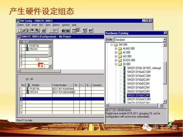Click the context Help arrow icon
Viewport: 183px width, 137px height.
pos(91,30)
